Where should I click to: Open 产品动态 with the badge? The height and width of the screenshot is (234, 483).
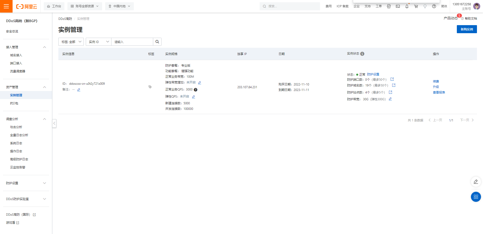[x=451, y=18]
